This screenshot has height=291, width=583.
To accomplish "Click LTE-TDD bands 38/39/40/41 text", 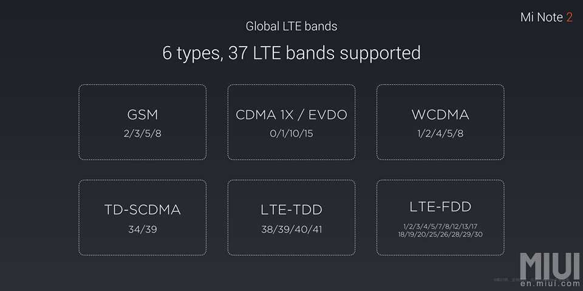I will point(291,229).
